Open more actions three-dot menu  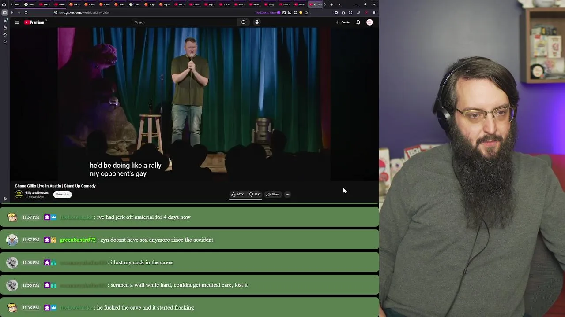tap(287, 194)
